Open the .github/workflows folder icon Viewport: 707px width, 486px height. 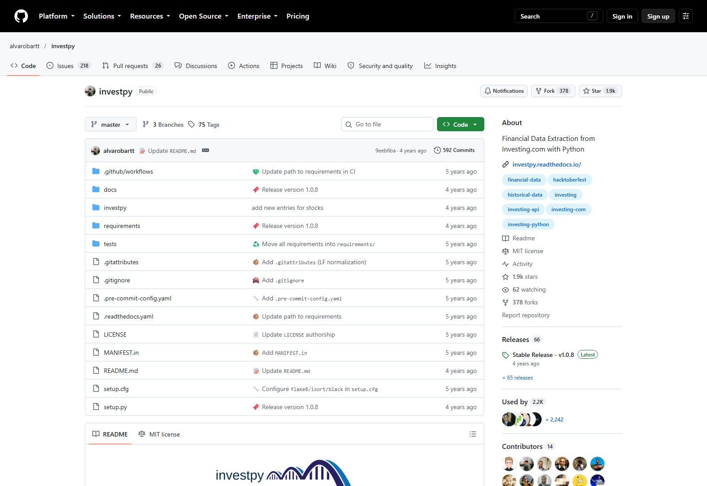pyautogui.click(x=96, y=171)
